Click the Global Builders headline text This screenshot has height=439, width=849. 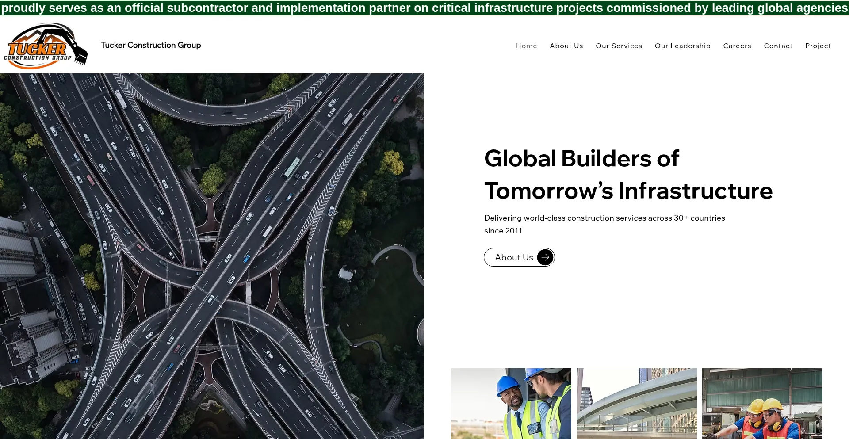(628, 175)
